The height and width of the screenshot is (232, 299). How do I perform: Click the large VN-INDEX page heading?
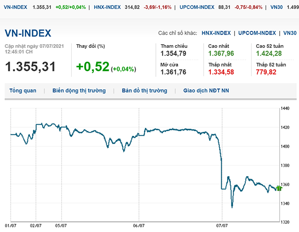(x=28, y=33)
